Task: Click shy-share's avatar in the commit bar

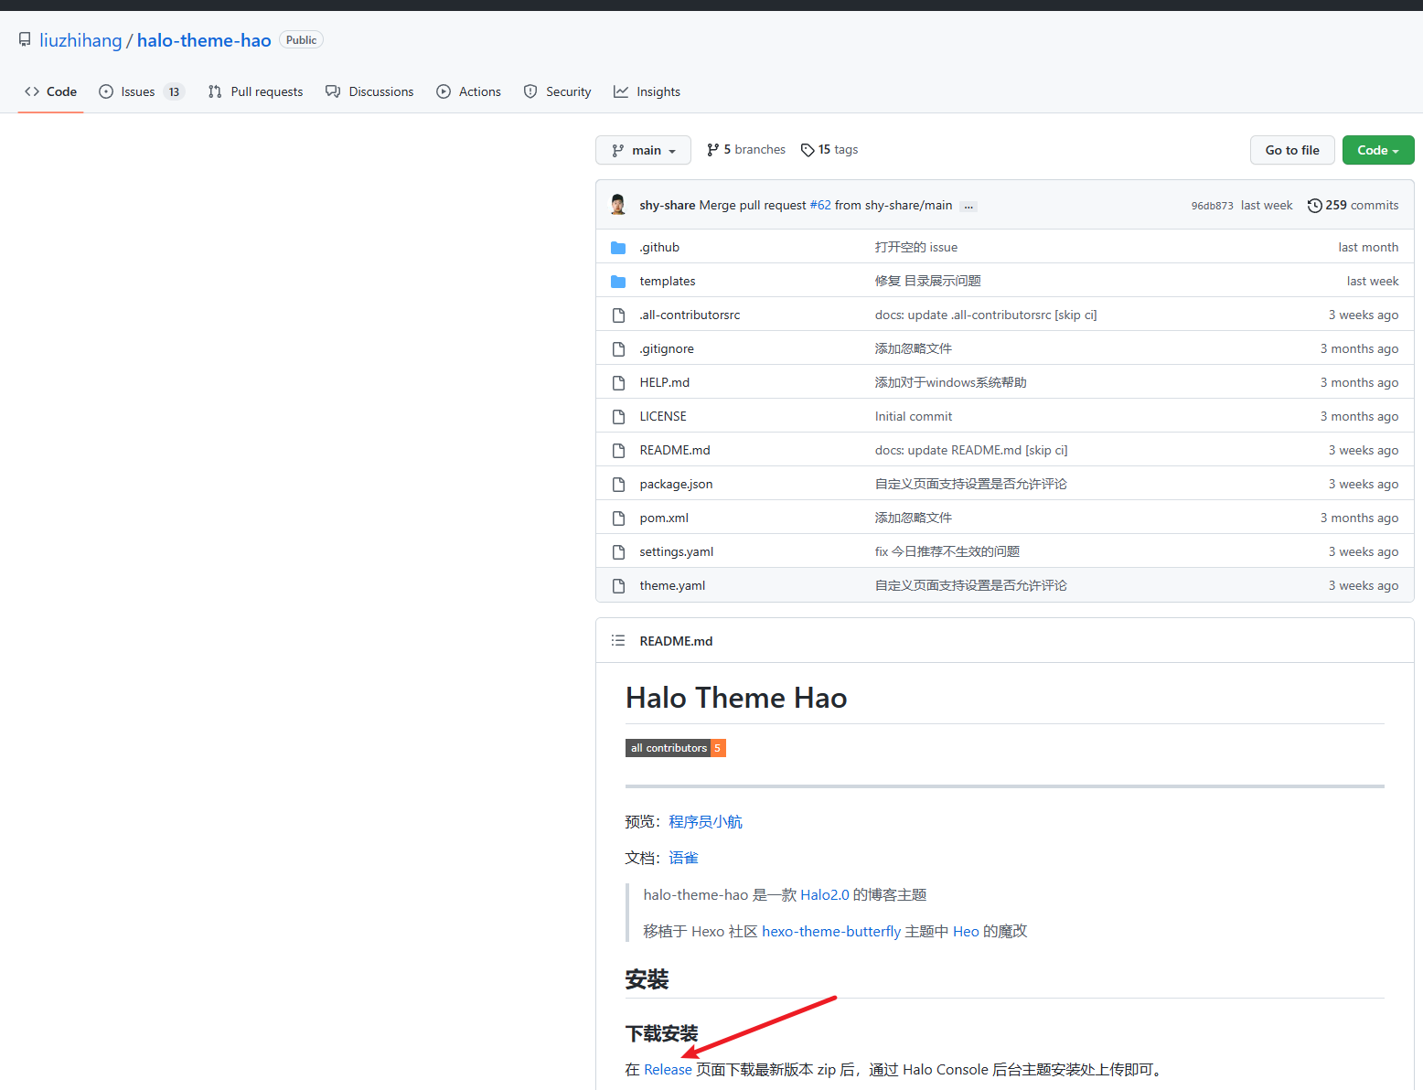Action: (x=618, y=204)
